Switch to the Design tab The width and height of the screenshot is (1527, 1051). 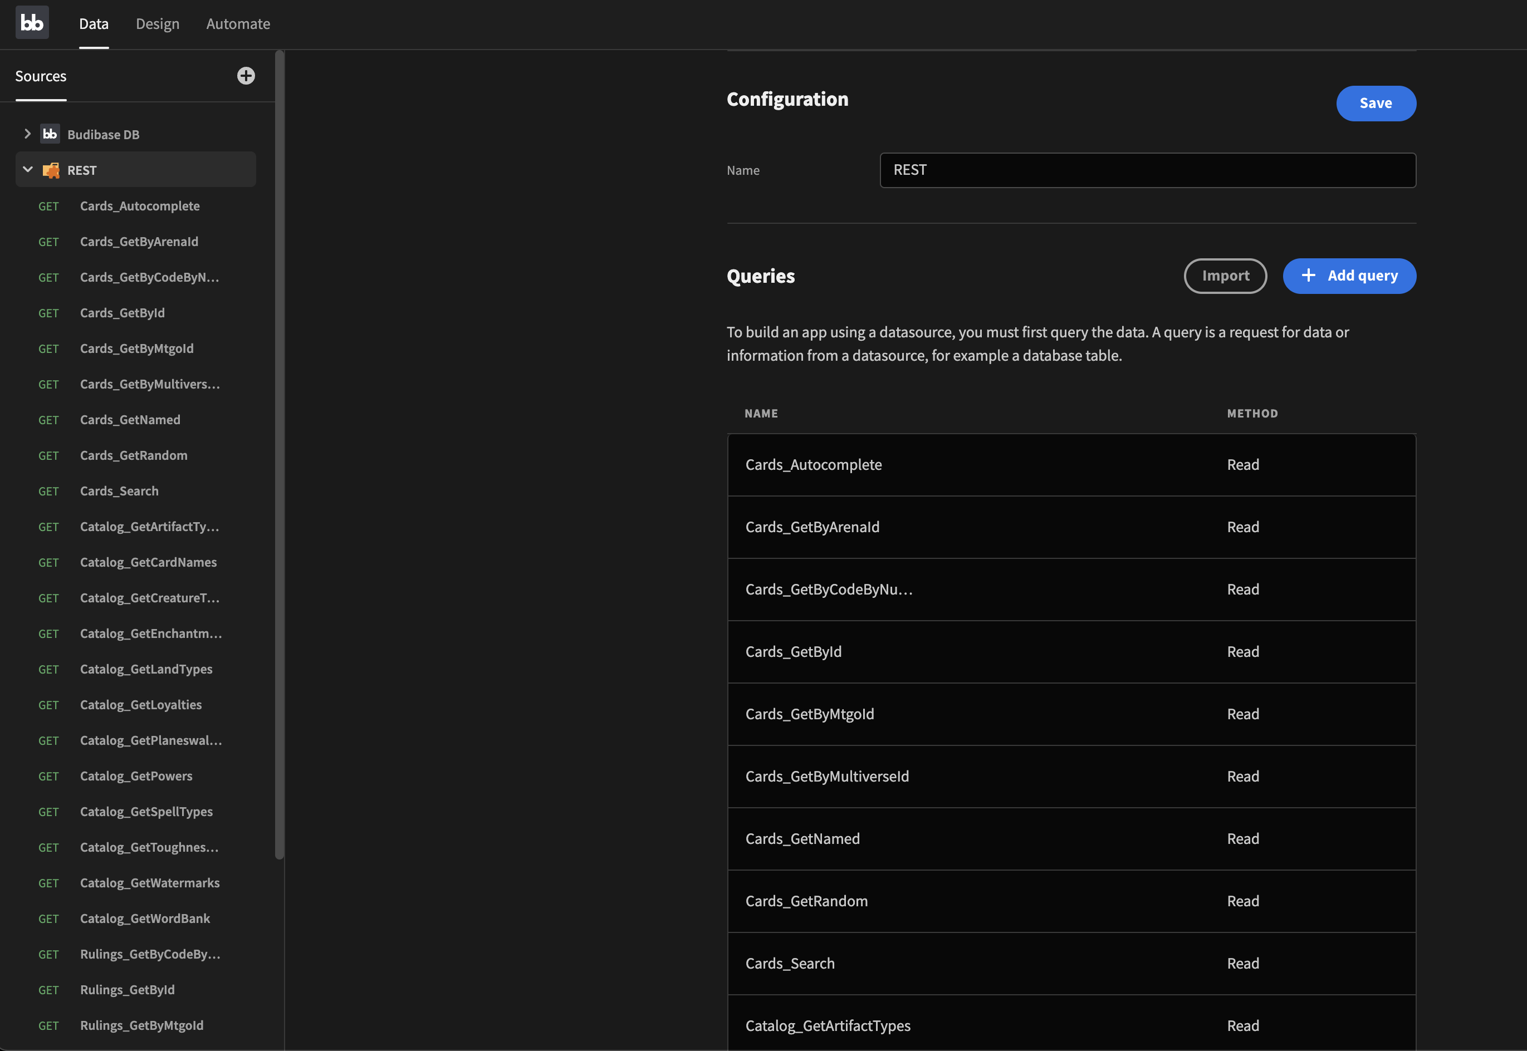click(x=158, y=24)
